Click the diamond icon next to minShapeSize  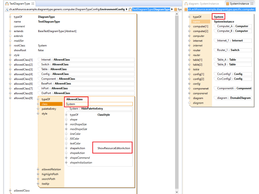tap(66, 124)
